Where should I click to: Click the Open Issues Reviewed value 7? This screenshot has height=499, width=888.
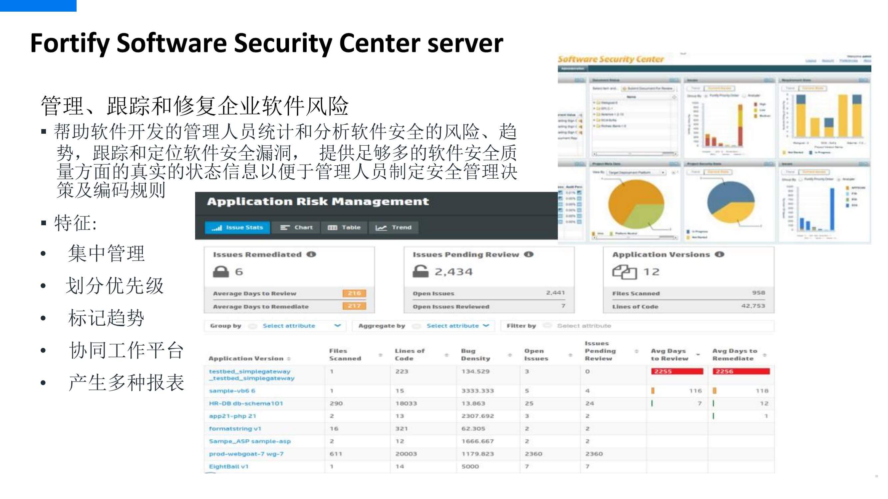click(x=563, y=306)
